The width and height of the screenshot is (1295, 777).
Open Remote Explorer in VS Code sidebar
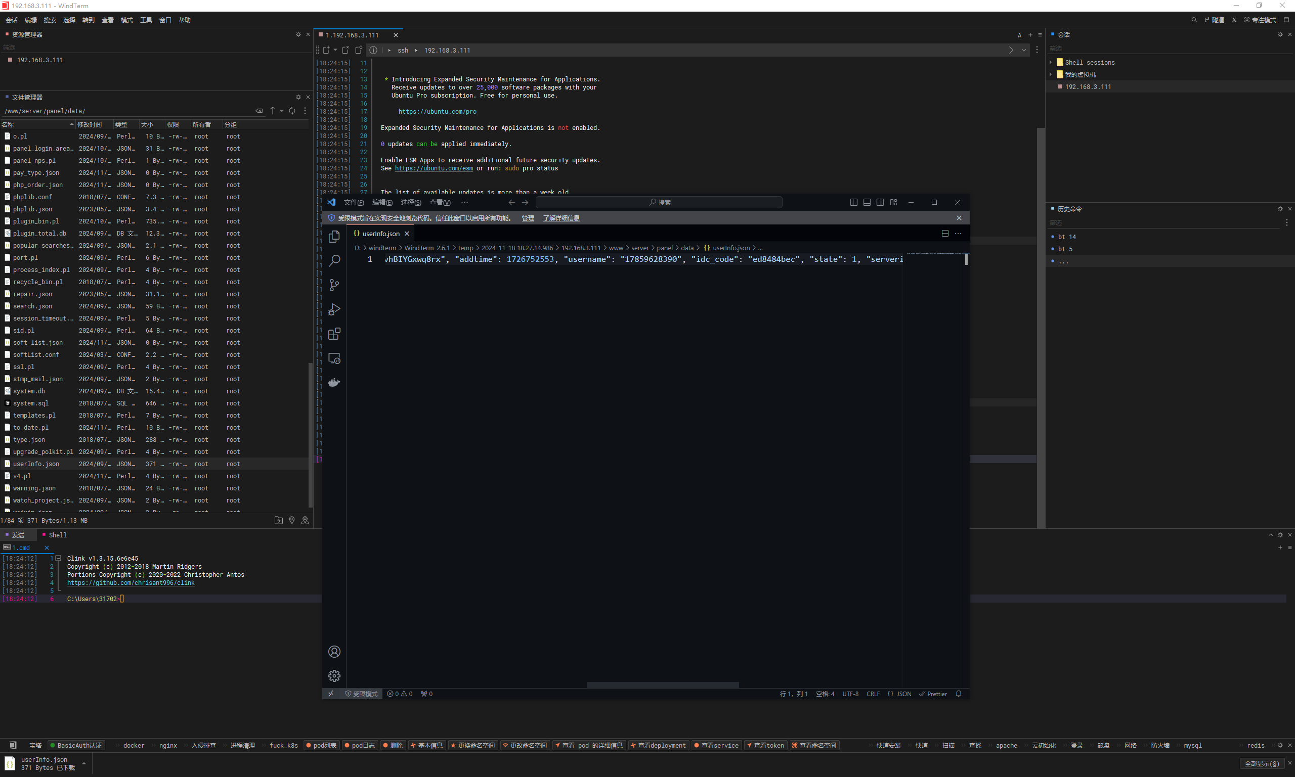(334, 358)
